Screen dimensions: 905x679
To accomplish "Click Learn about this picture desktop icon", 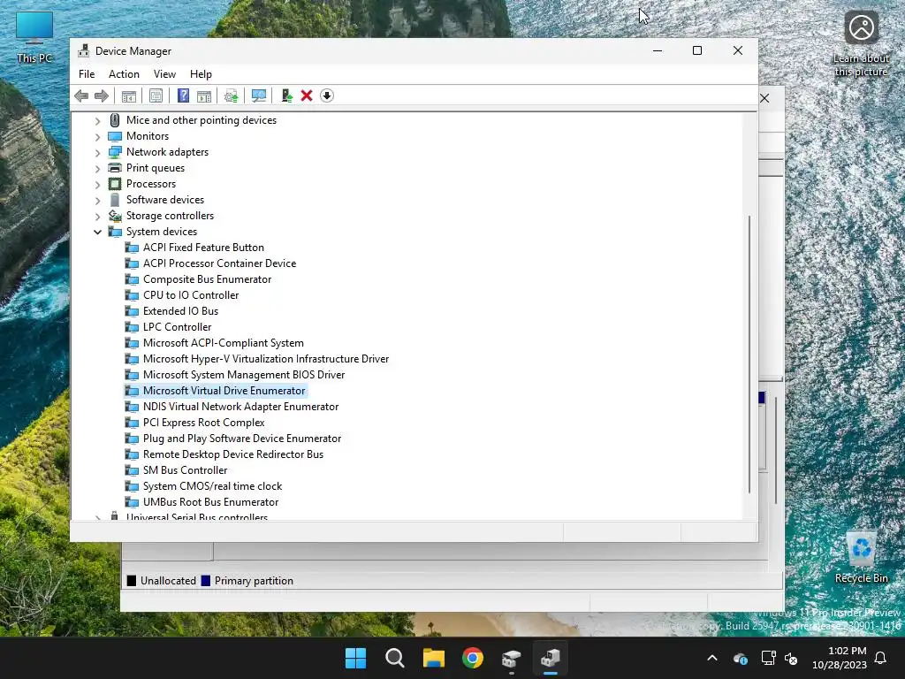I will pyautogui.click(x=861, y=43).
